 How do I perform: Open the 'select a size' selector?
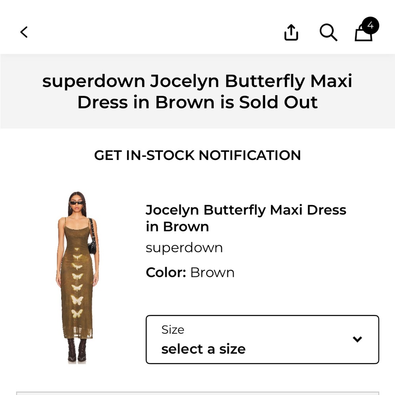203,349
